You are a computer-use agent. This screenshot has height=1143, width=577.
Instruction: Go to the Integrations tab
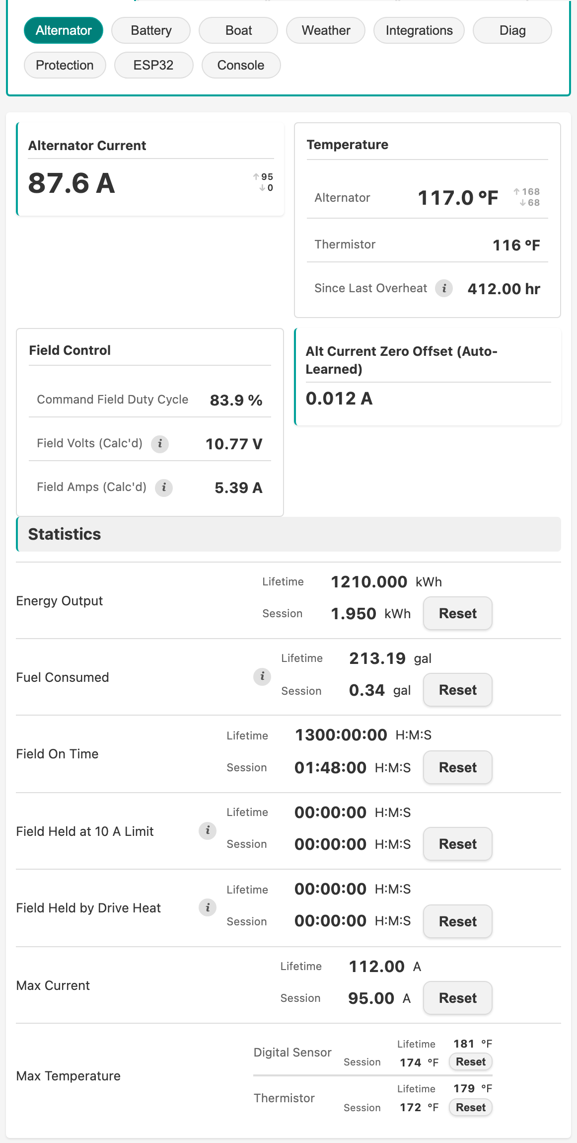coord(419,30)
